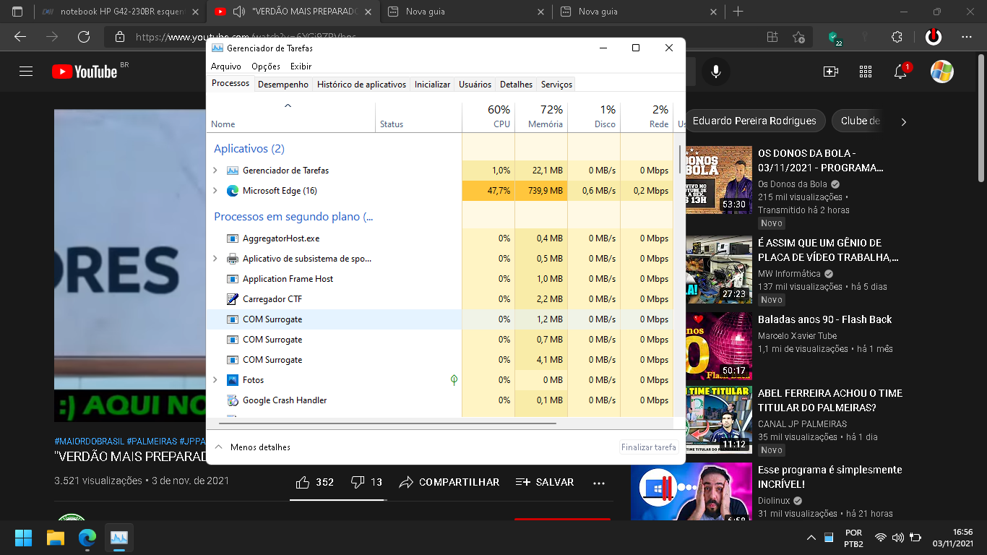Click the YouTube logo
Image resolution: width=987 pixels, height=555 pixels.
(x=85, y=71)
